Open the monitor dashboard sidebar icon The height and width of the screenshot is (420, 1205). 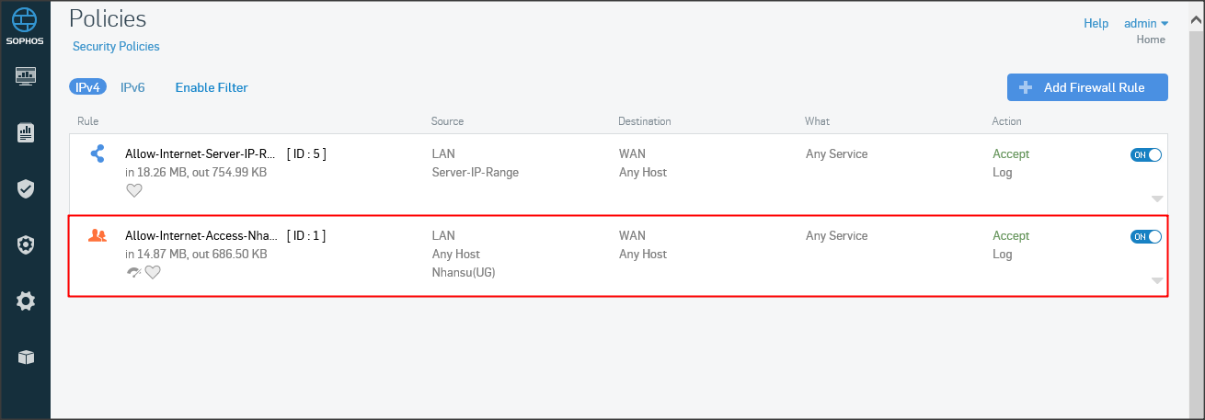pyautogui.click(x=26, y=75)
